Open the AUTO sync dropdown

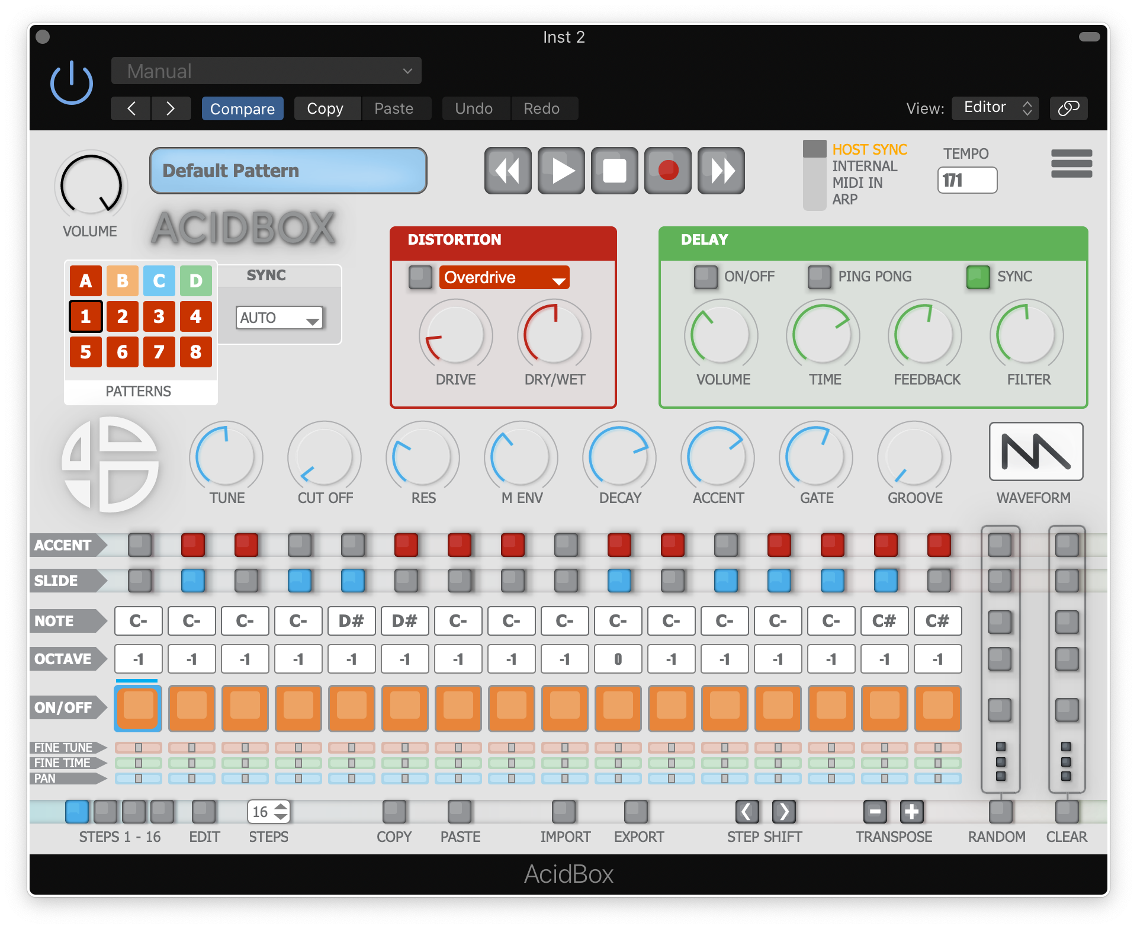[280, 318]
